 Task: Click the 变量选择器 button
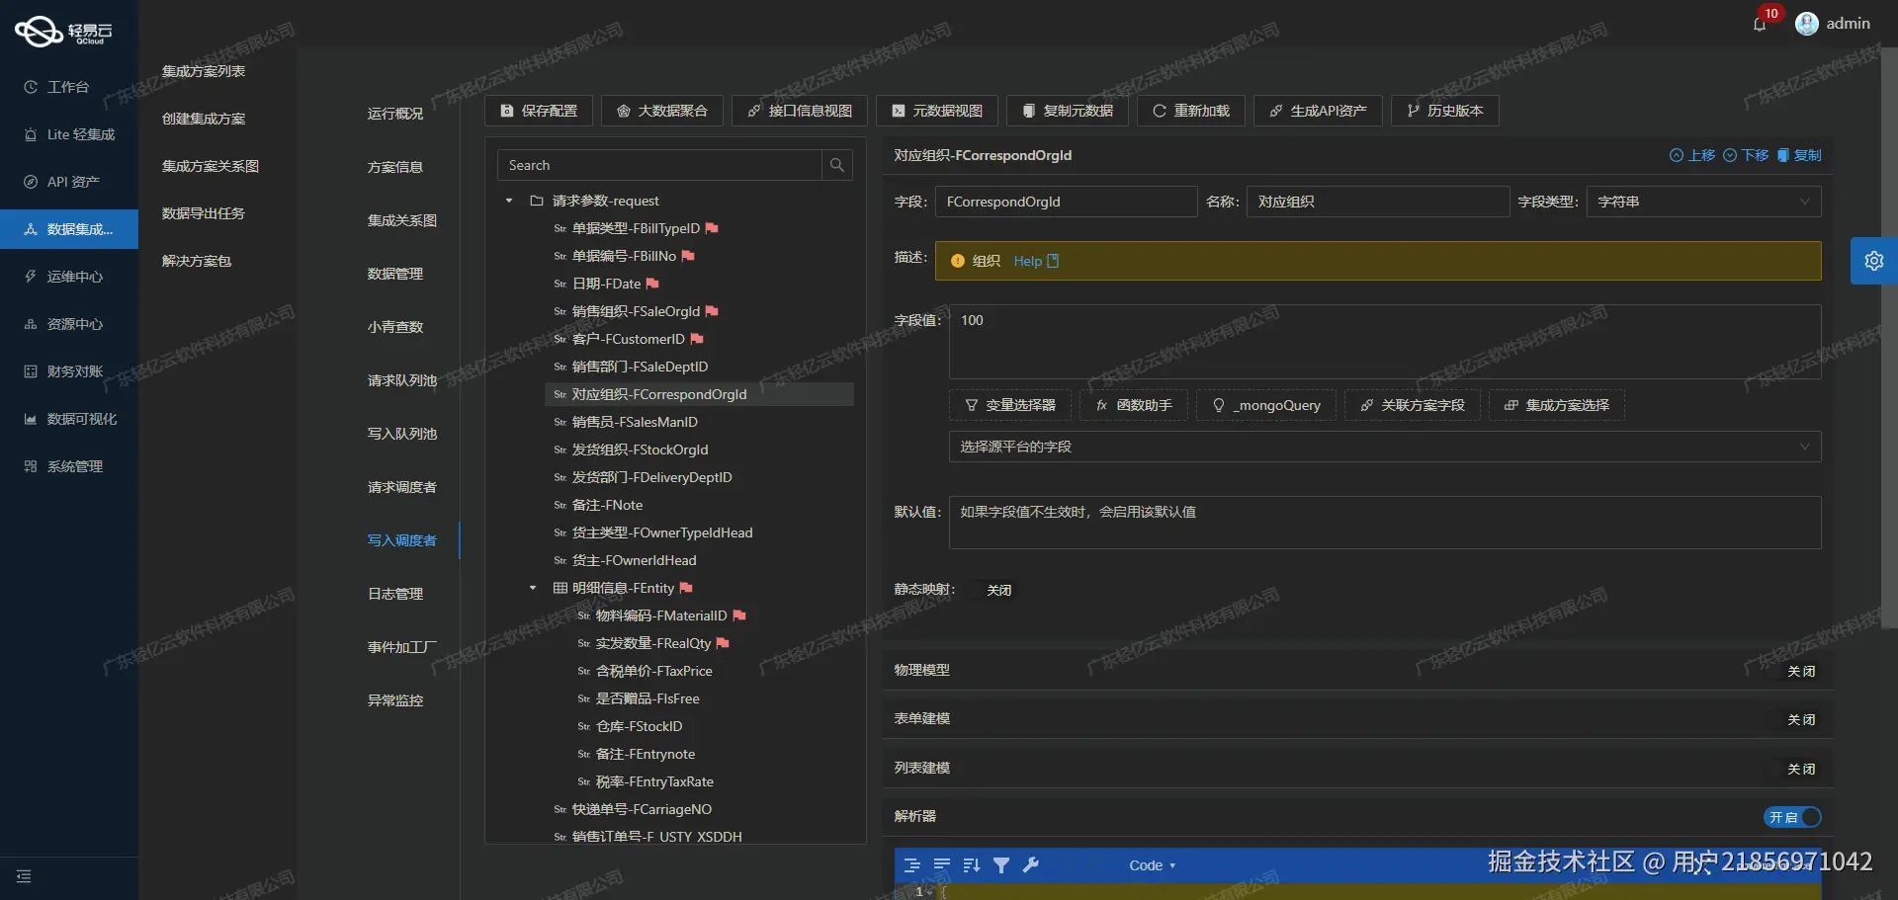click(1010, 405)
